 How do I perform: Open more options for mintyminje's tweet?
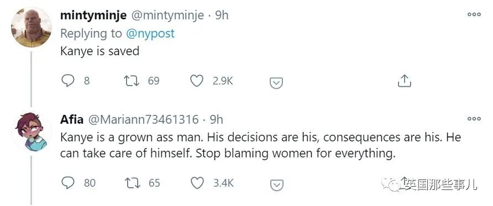[474, 14]
